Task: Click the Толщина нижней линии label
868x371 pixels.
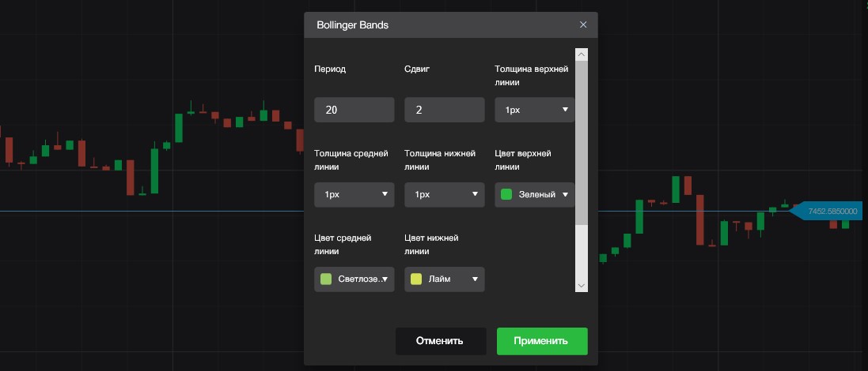Action: click(x=440, y=160)
